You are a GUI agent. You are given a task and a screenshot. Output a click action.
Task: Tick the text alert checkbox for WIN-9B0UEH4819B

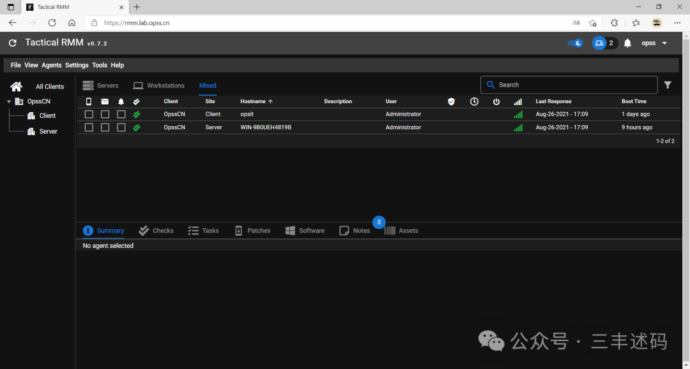(x=89, y=127)
